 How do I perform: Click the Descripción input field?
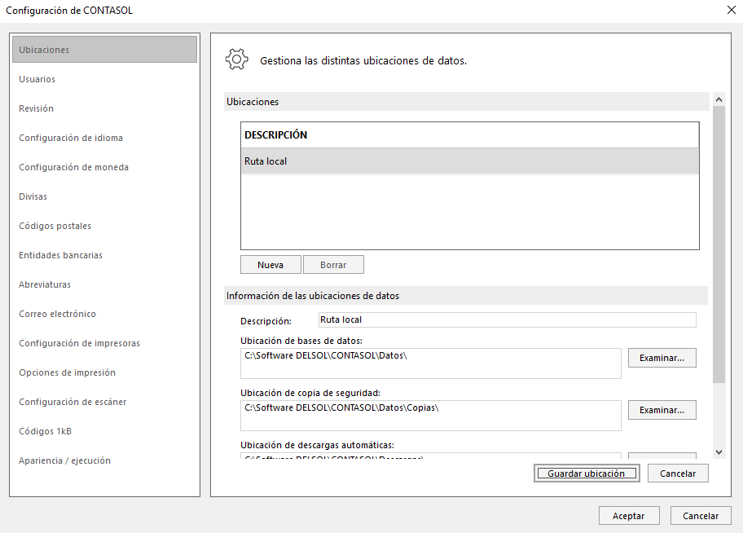(507, 319)
